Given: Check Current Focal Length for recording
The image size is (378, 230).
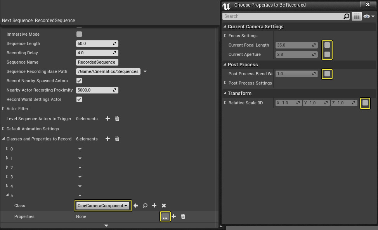Looking at the screenshot, I should point(327,45).
